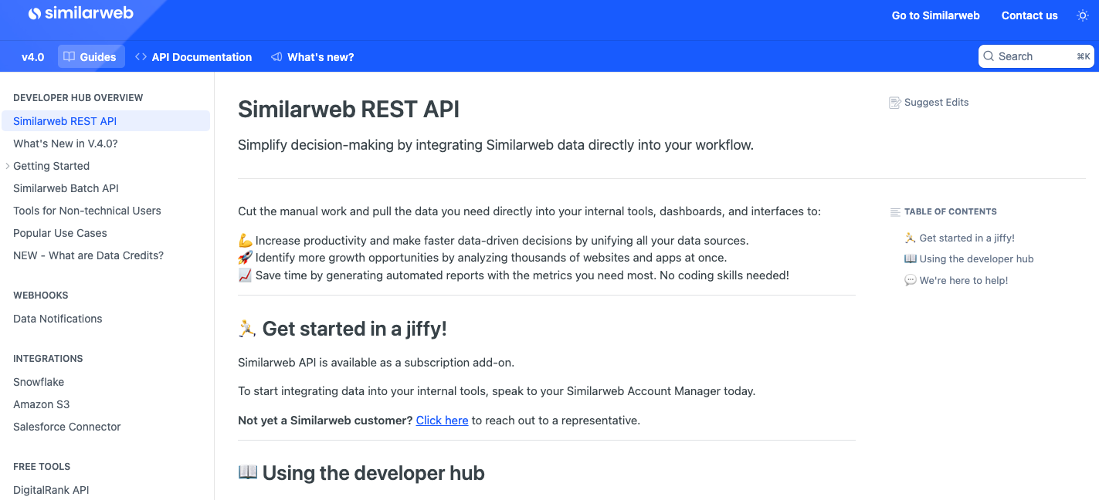Click the Contact us button
The height and width of the screenshot is (500, 1099).
pos(1029,15)
